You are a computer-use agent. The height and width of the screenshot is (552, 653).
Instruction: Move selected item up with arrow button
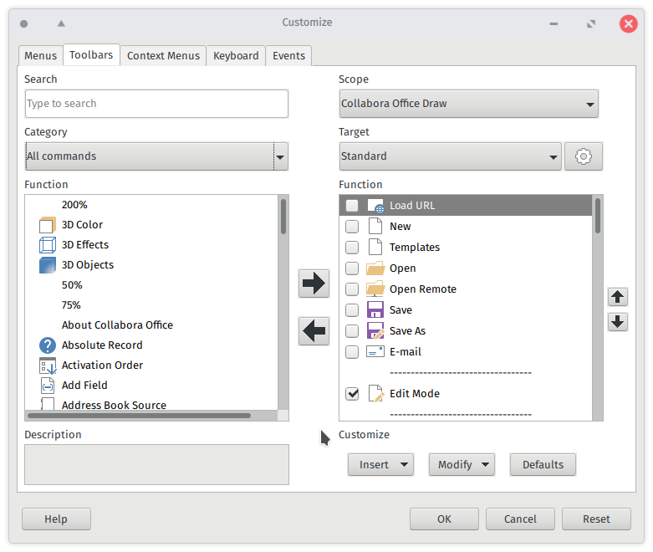pyautogui.click(x=617, y=297)
